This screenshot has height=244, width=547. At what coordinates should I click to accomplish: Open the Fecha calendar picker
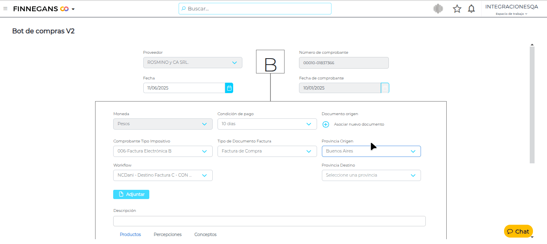[229, 88]
